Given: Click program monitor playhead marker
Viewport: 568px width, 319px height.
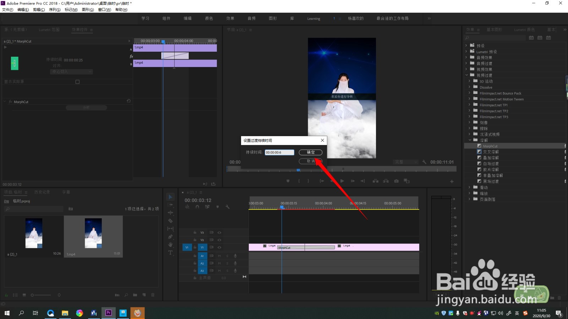Looking at the screenshot, I should coord(299,170).
